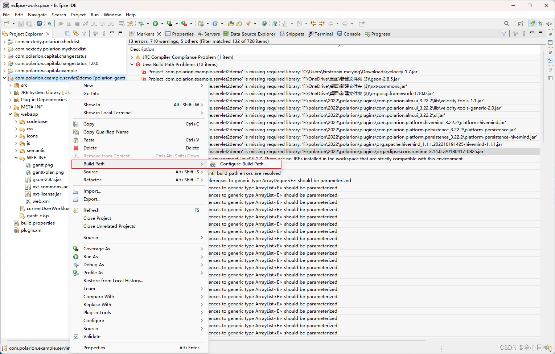This screenshot has height=354, width=555.
Task: Select Properties at context menu bottom
Action: coord(139,347)
